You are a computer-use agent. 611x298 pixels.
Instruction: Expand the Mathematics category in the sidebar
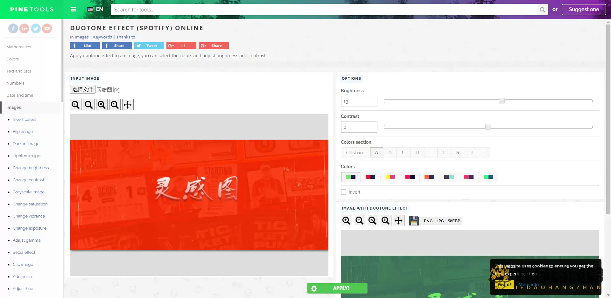click(x=19, y=47)
